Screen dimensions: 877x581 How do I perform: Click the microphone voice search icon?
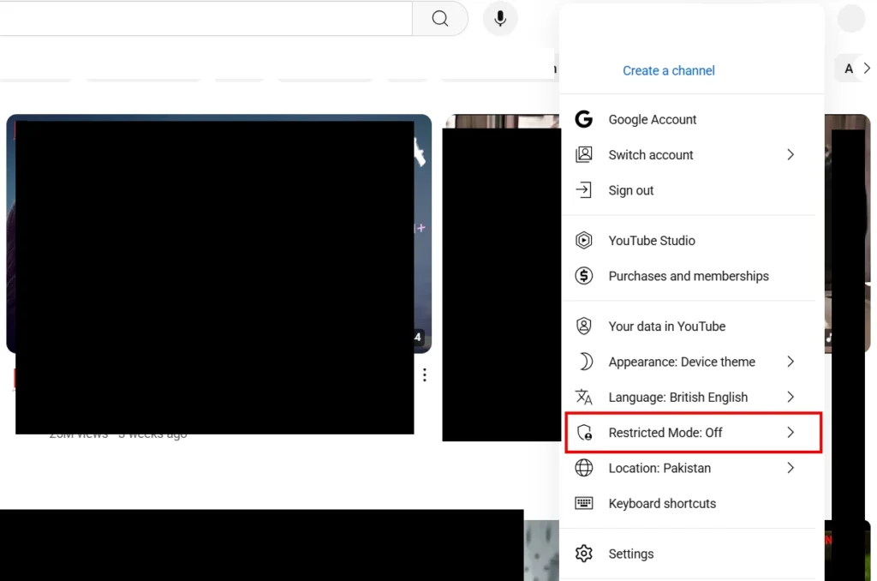click(500, 19)
